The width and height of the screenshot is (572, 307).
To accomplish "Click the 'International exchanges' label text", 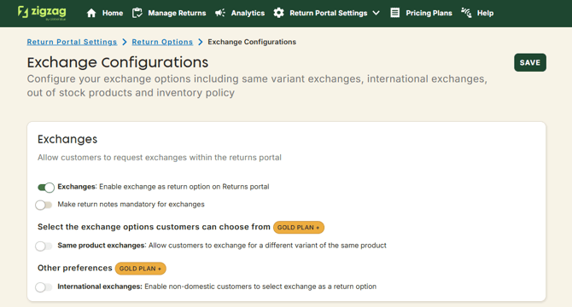I will pos(100,287).
